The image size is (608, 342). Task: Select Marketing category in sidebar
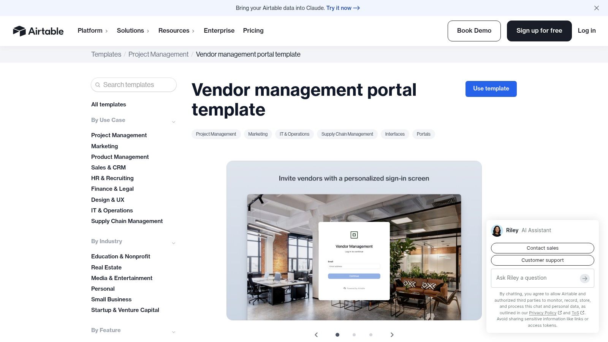104,146
